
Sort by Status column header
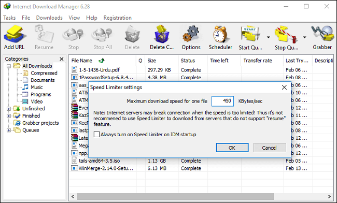[x=192, y=61]
